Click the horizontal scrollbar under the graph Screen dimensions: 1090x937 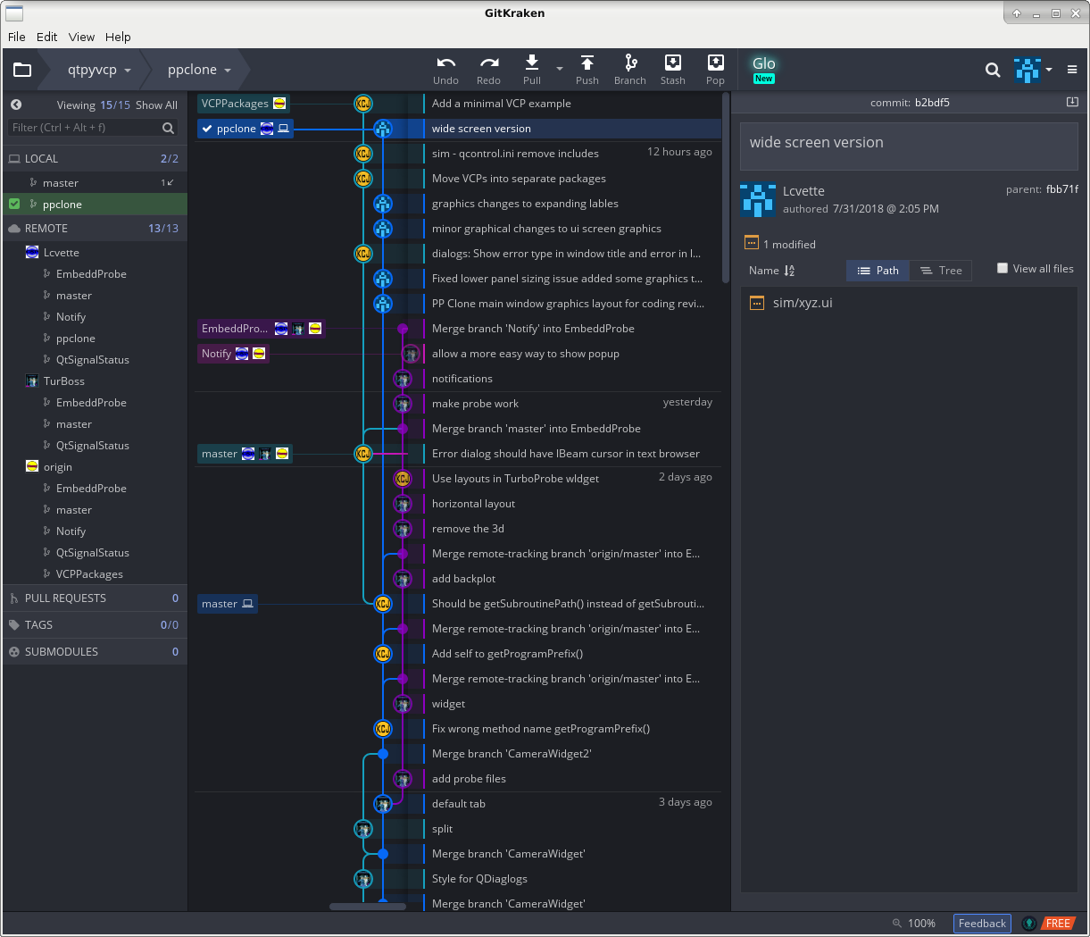pos(368,907)
